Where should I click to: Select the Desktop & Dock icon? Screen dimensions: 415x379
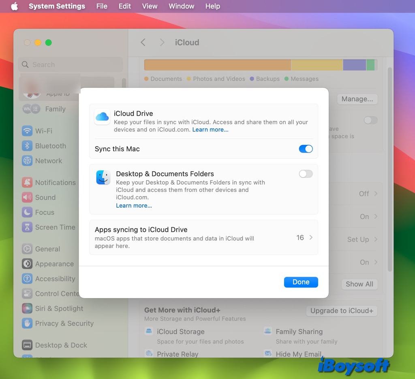27,345
